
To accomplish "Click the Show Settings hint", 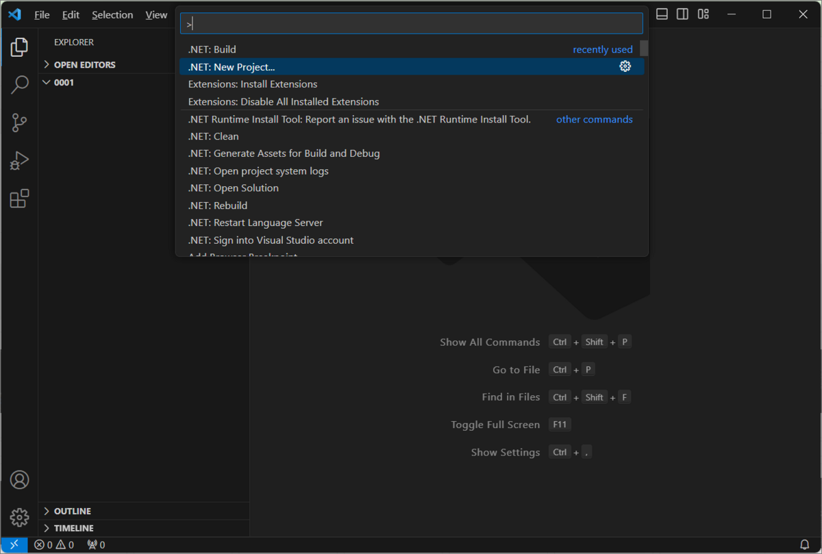I will (506, 453).
